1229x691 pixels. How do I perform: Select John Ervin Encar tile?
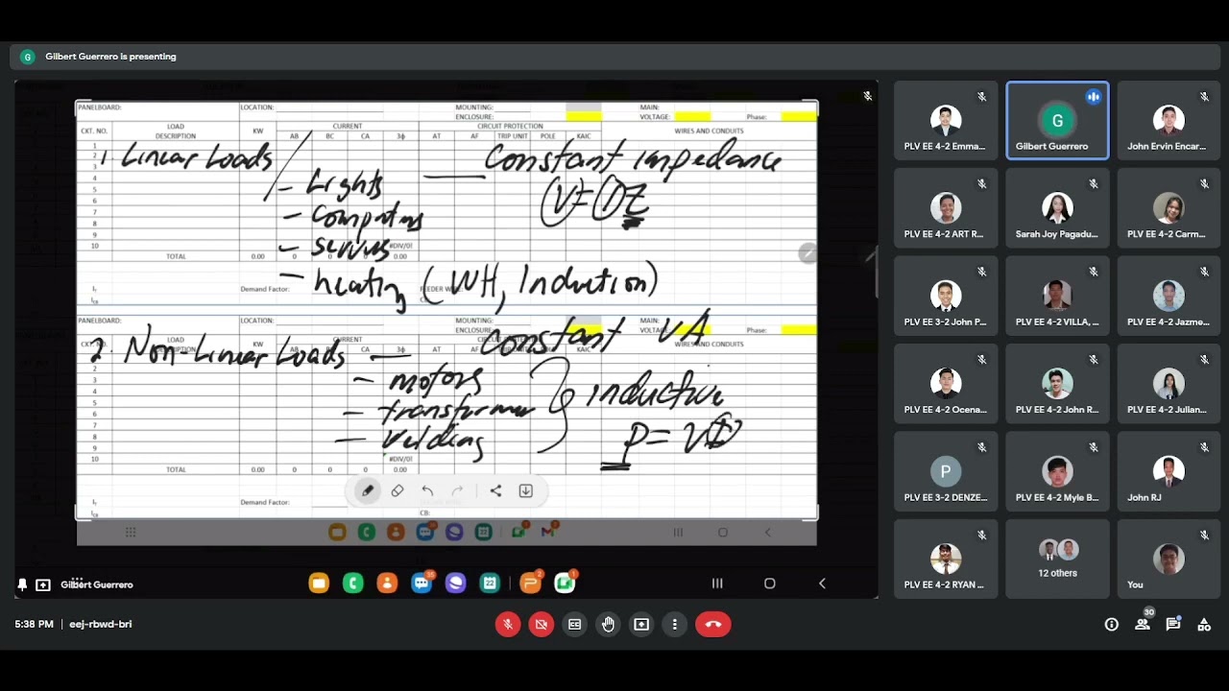1169,120
